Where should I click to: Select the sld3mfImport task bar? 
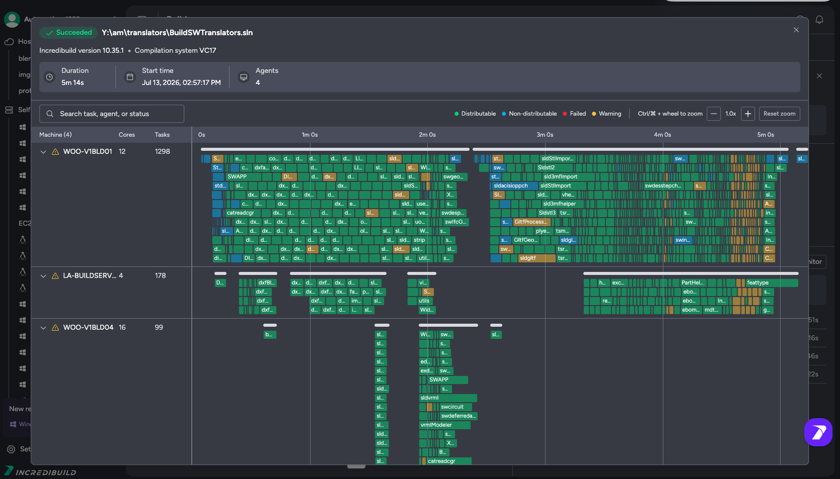click(568, 177)
